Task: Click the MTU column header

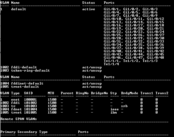Action: [51, 93]
